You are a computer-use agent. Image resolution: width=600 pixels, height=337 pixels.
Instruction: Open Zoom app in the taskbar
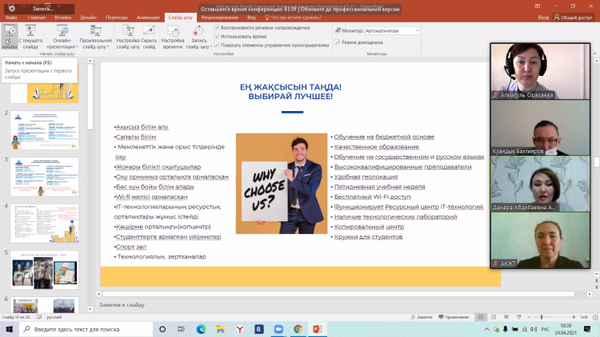click(278, 328)
